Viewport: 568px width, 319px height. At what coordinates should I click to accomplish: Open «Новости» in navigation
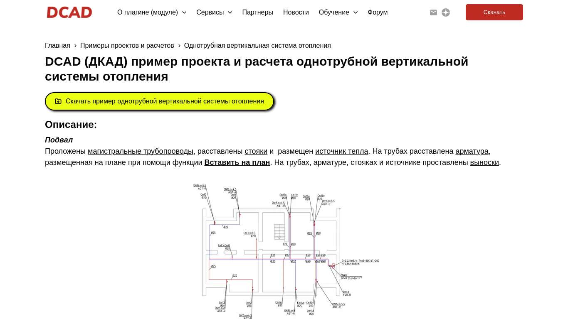tap(296, 12)
